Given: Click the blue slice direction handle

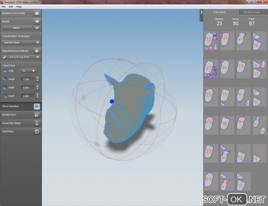Looking at the screenshot, I should coord(112,101).
